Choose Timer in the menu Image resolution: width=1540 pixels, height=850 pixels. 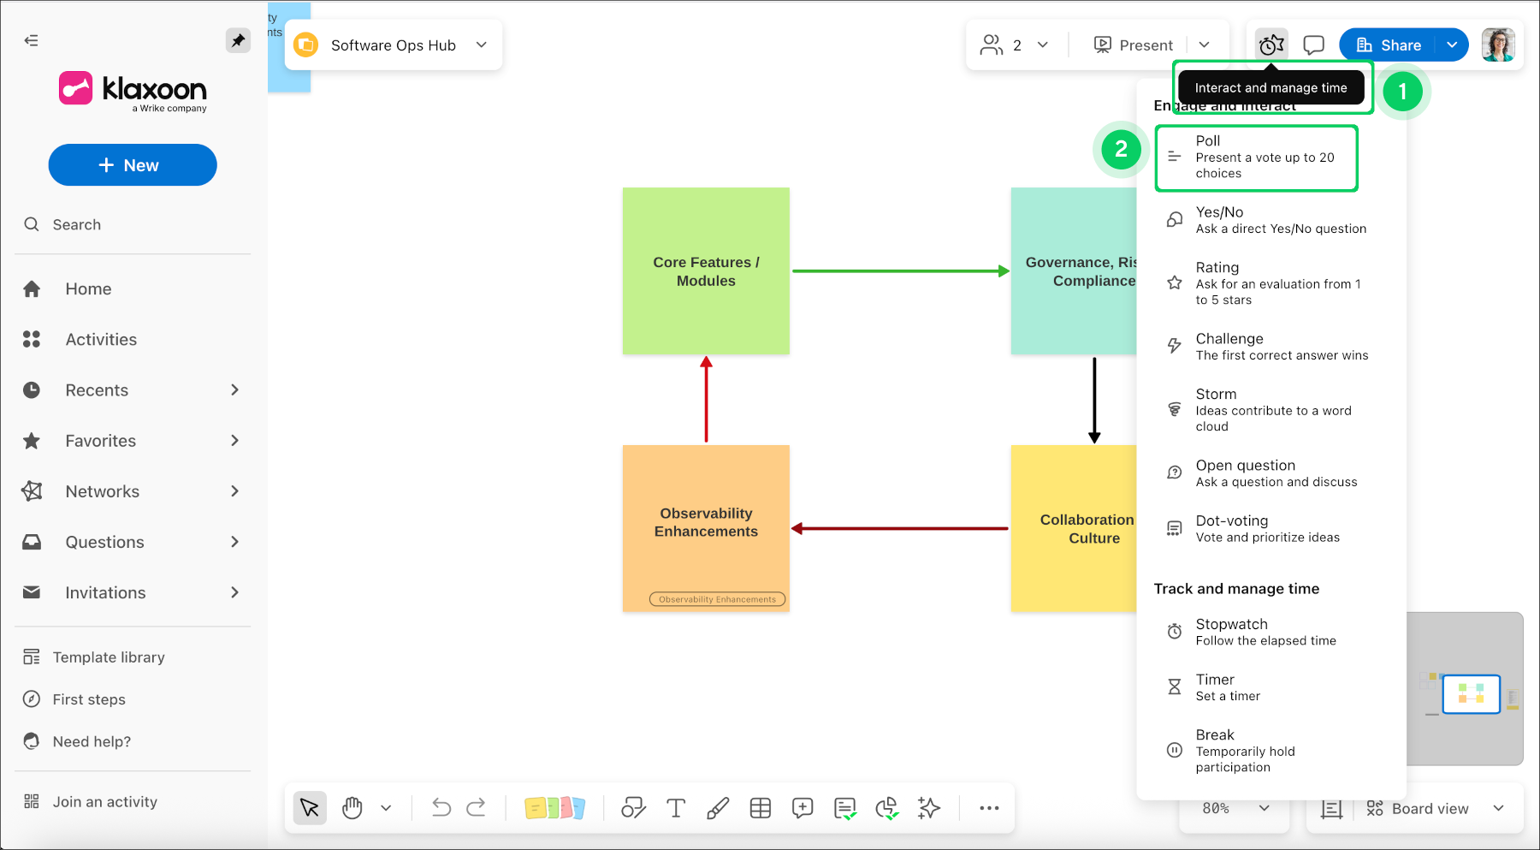1215,687
